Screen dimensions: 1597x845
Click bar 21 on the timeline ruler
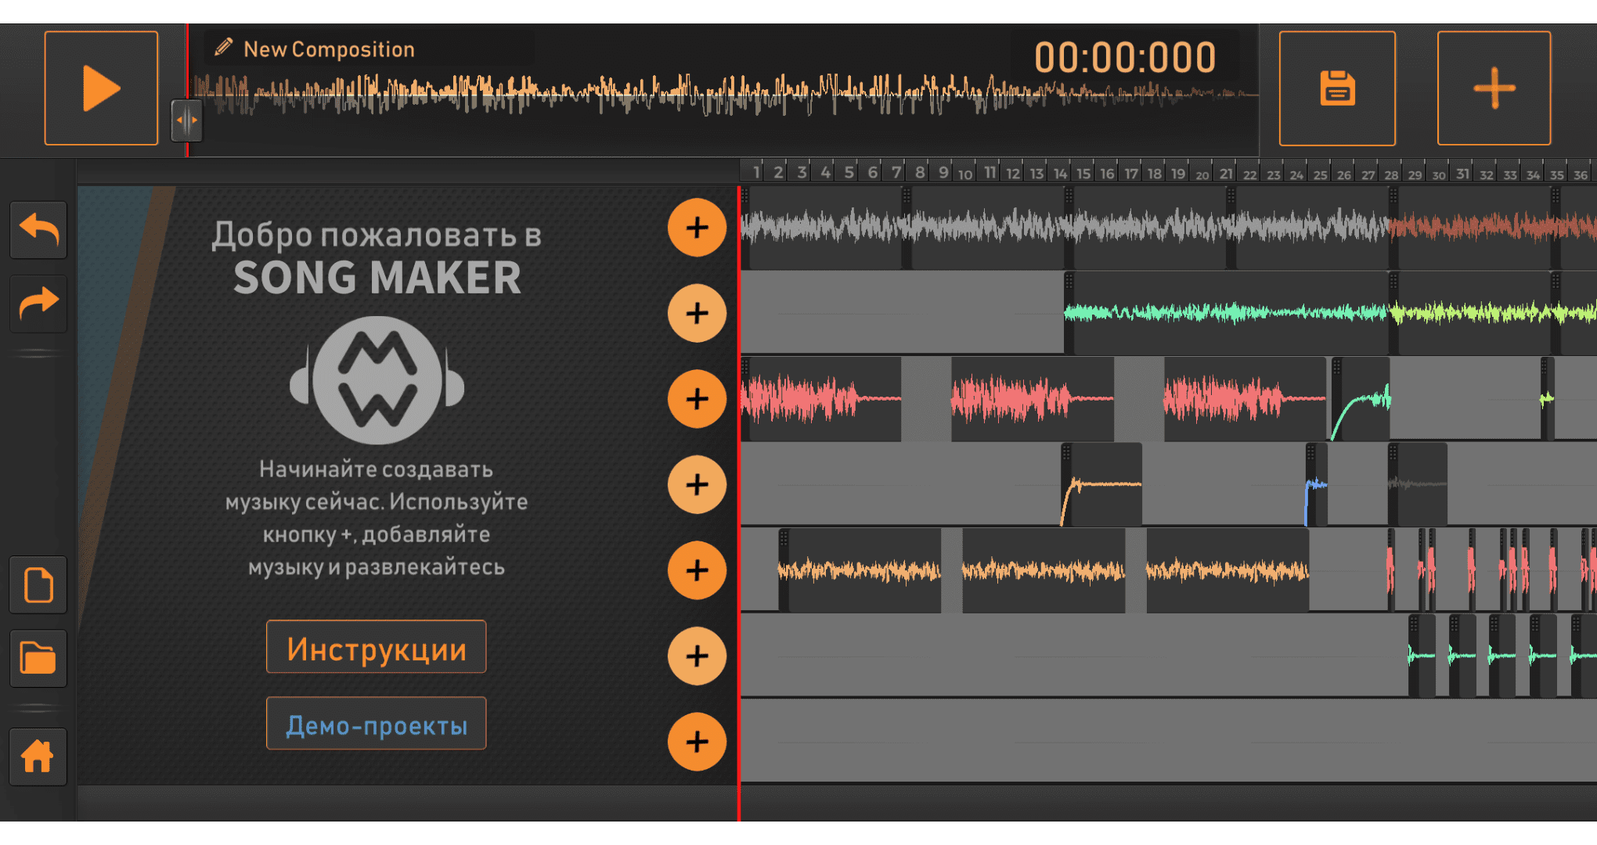pyautogui.click(x=1226, y=174)
